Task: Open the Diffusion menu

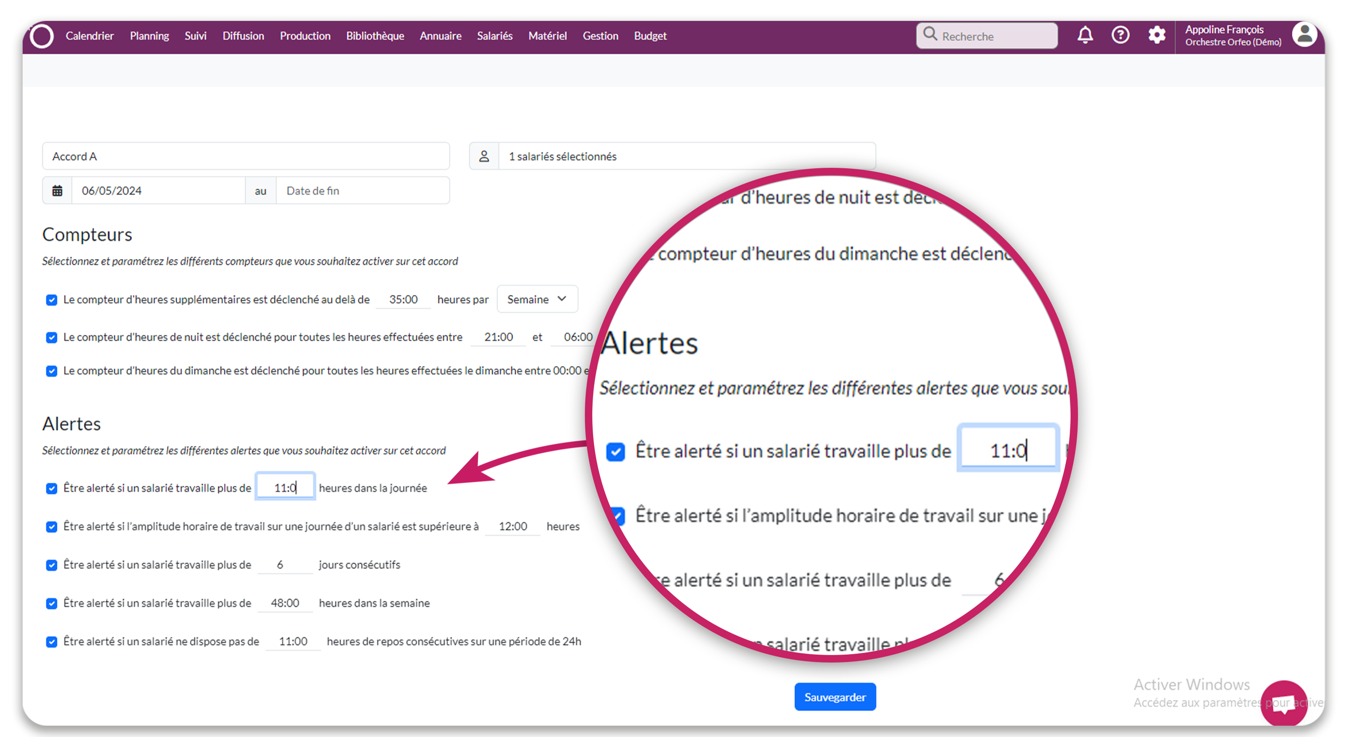Action: [244, 36]
